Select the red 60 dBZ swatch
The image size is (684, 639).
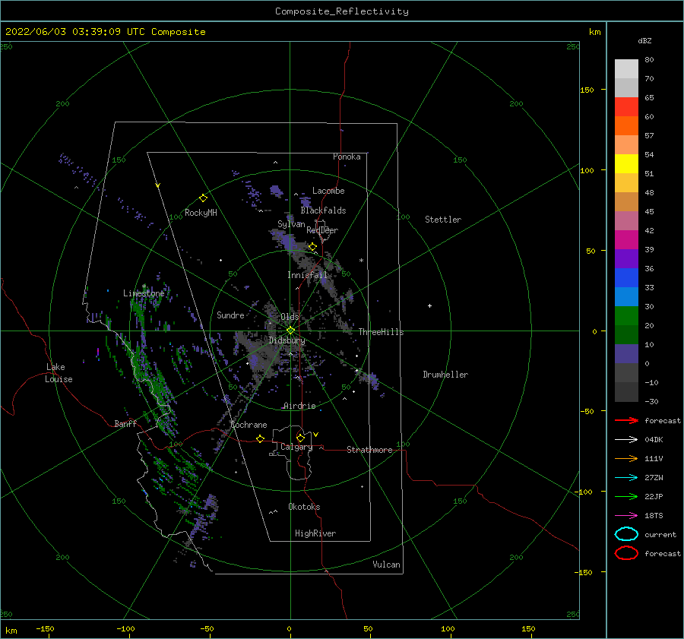[626, 107]
